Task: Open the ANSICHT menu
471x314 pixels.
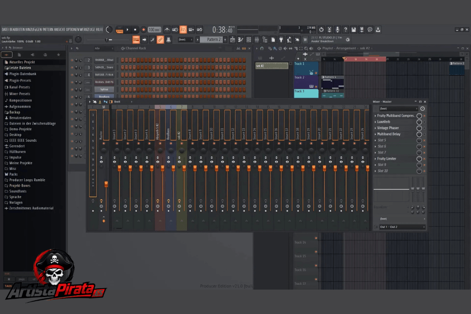Action: (59, 30)
